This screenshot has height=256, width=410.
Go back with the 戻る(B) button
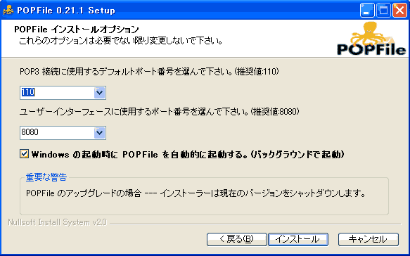tap(236, 239)
